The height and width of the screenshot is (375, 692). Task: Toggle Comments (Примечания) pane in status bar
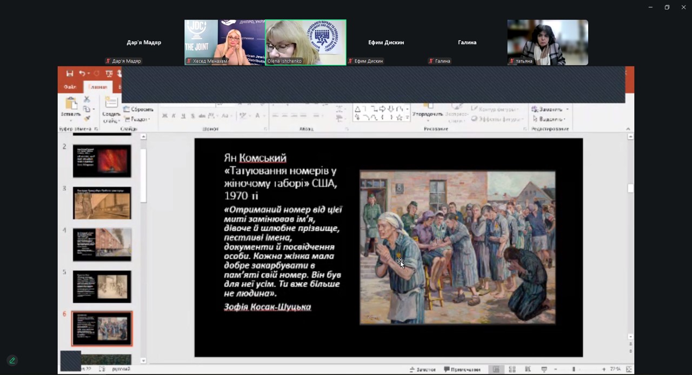(x=462, y=369)
